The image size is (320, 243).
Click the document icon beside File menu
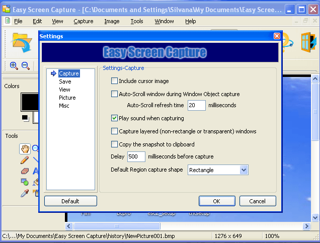pos(8,21)
